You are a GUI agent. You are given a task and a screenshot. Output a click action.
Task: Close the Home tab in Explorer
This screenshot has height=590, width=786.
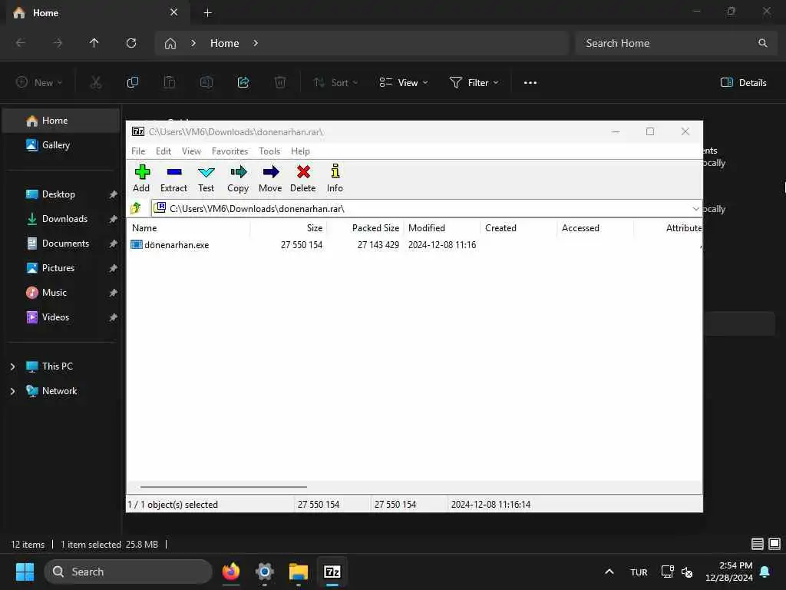point(174,12)
